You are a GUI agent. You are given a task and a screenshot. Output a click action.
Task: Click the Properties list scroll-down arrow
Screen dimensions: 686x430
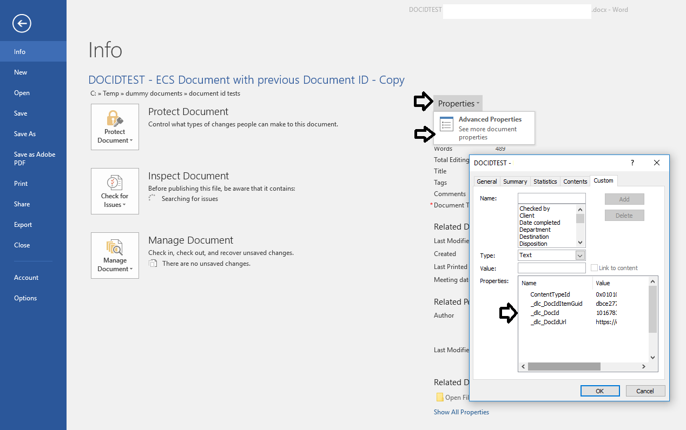652,357
